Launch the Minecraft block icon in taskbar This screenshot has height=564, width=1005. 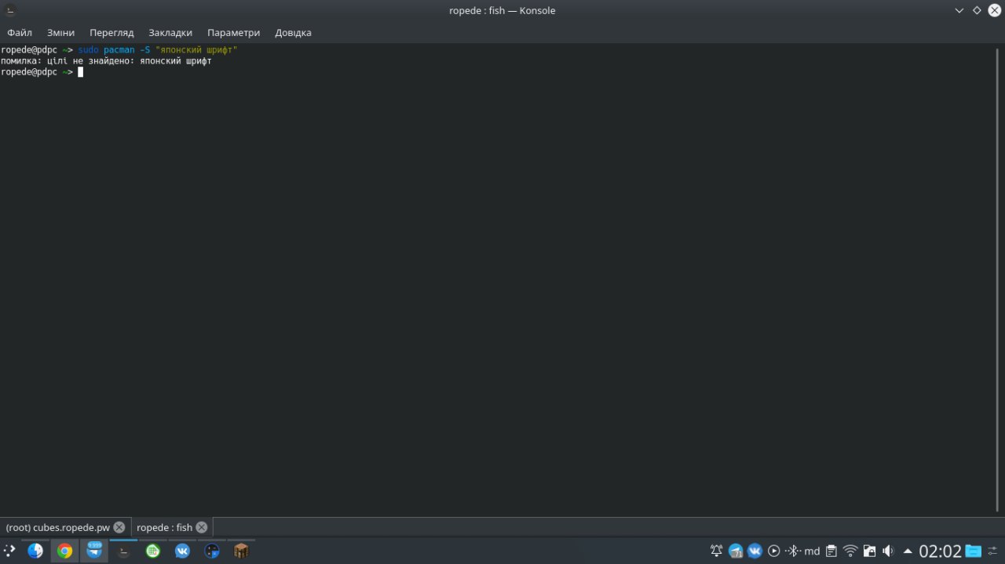(241, 551)
